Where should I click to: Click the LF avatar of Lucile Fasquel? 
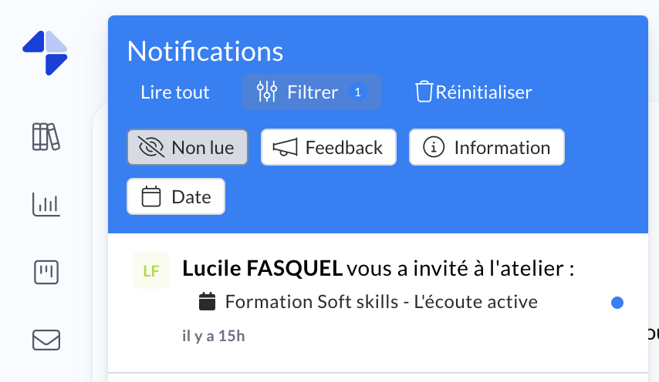point(151,270)
